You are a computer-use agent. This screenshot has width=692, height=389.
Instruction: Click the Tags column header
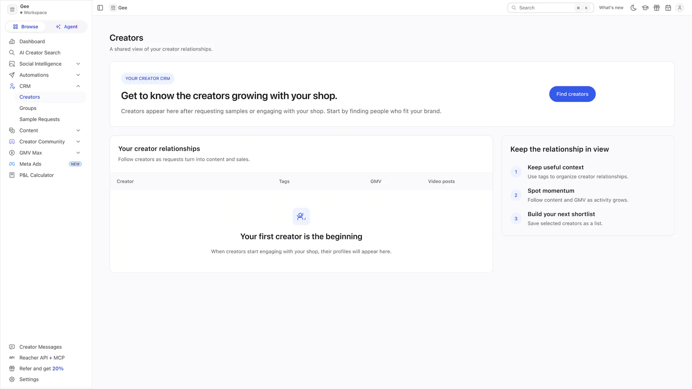(x=284, y=182)
